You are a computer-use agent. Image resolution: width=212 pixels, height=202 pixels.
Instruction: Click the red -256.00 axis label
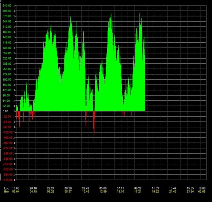coord(7,153)
